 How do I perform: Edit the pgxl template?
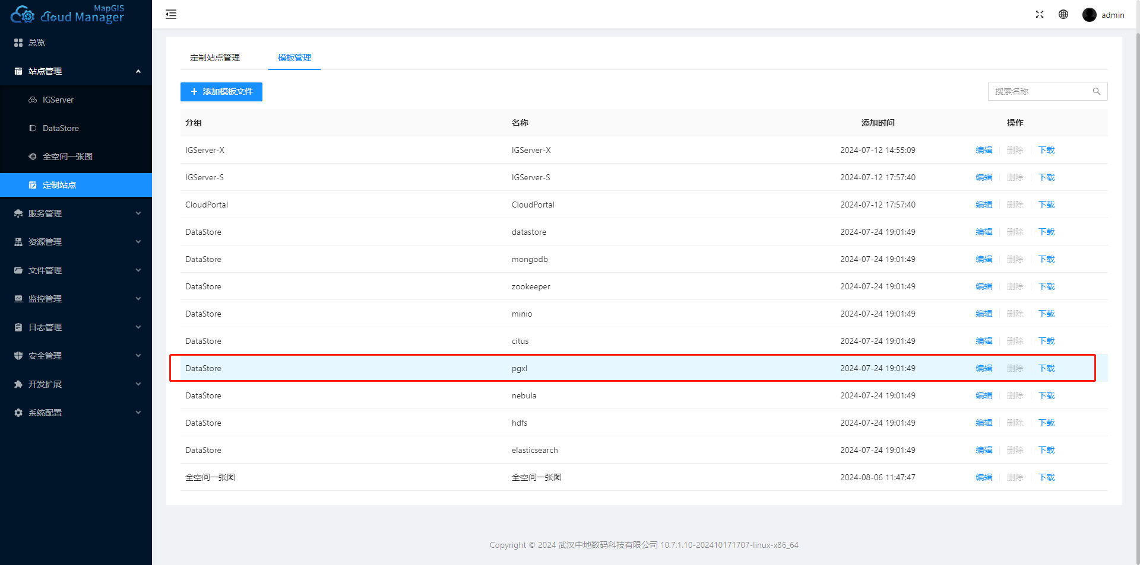[984, 368]
